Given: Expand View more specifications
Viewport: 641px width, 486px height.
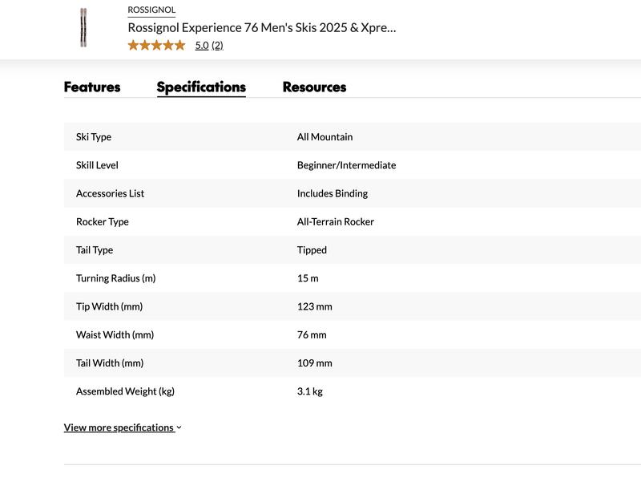Looking at the screenshot, I should coord(119,427).
